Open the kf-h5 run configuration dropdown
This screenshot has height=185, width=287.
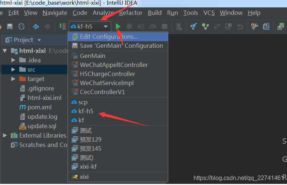click(x=90, y=27)
